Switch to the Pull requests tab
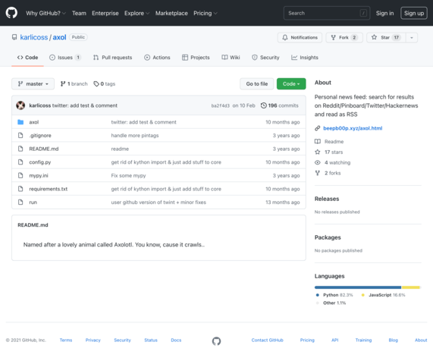This screenshot has height=364, width=433. (113, 58)
